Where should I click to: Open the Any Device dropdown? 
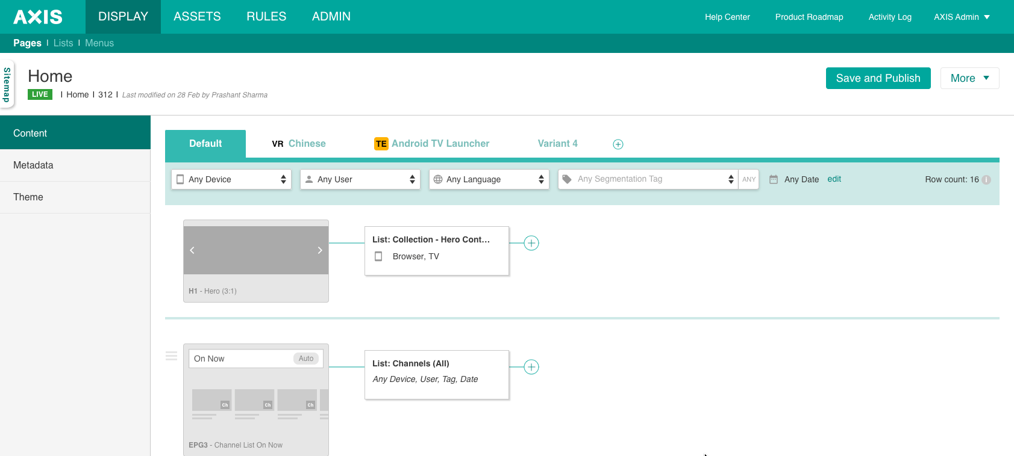click(x=231, y=179)
